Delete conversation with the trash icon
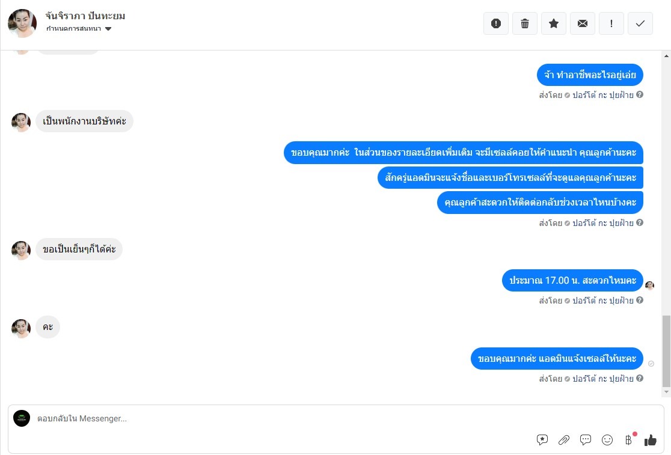 [525, 23]
